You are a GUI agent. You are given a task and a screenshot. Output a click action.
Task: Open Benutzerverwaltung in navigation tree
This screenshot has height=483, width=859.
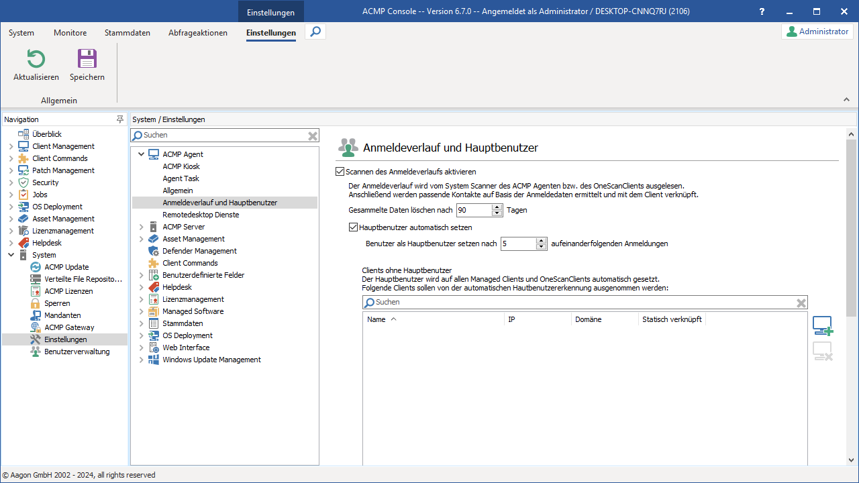(x=77, y=352)
